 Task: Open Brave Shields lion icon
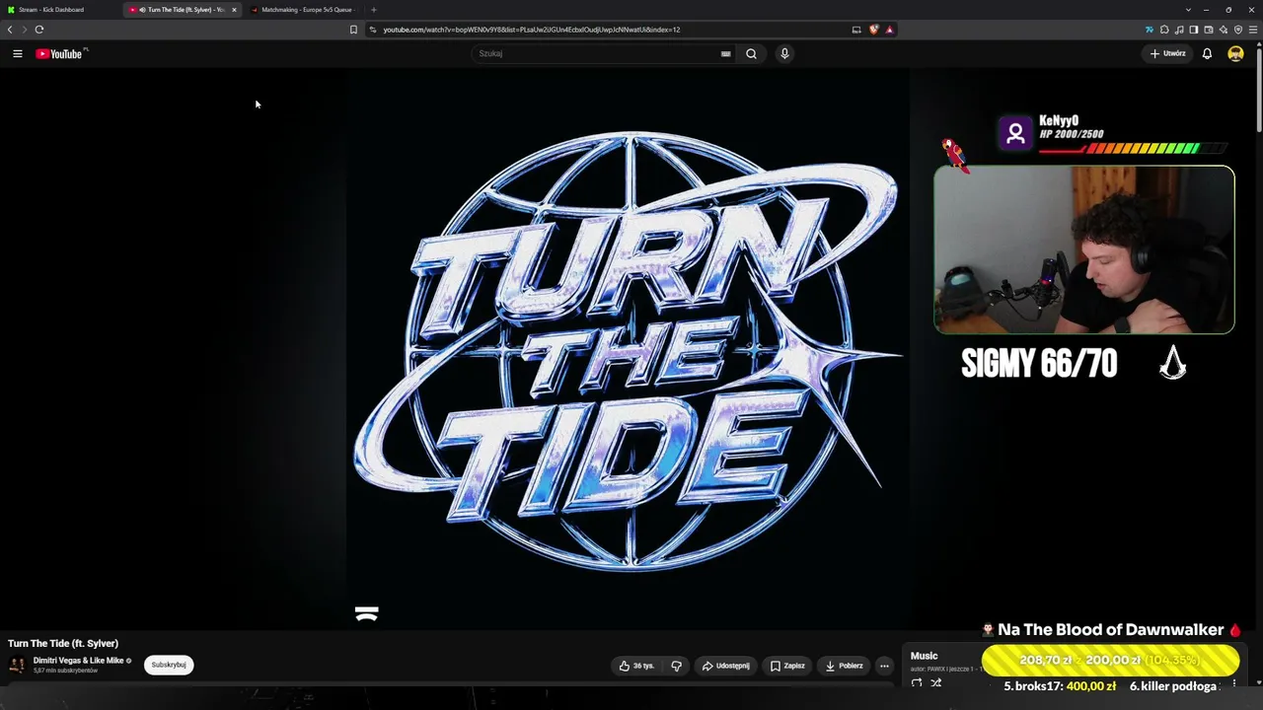pos(873,30)
